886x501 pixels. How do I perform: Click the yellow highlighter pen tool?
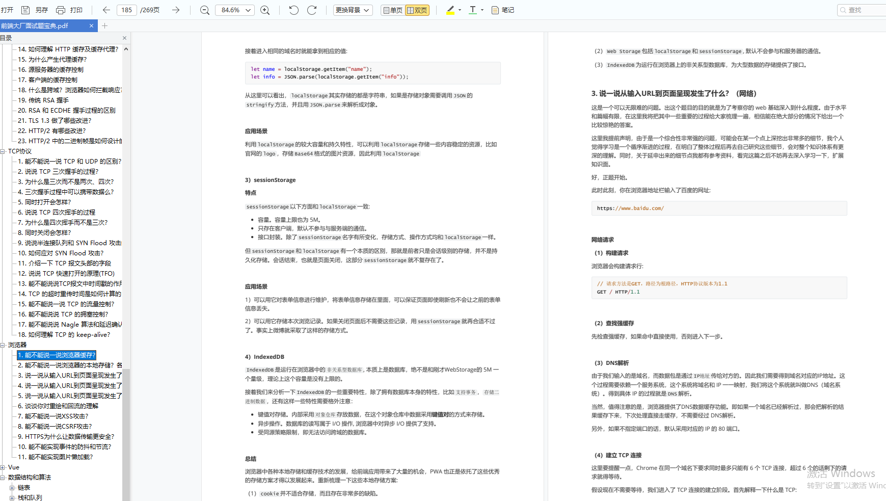point(450,10)
